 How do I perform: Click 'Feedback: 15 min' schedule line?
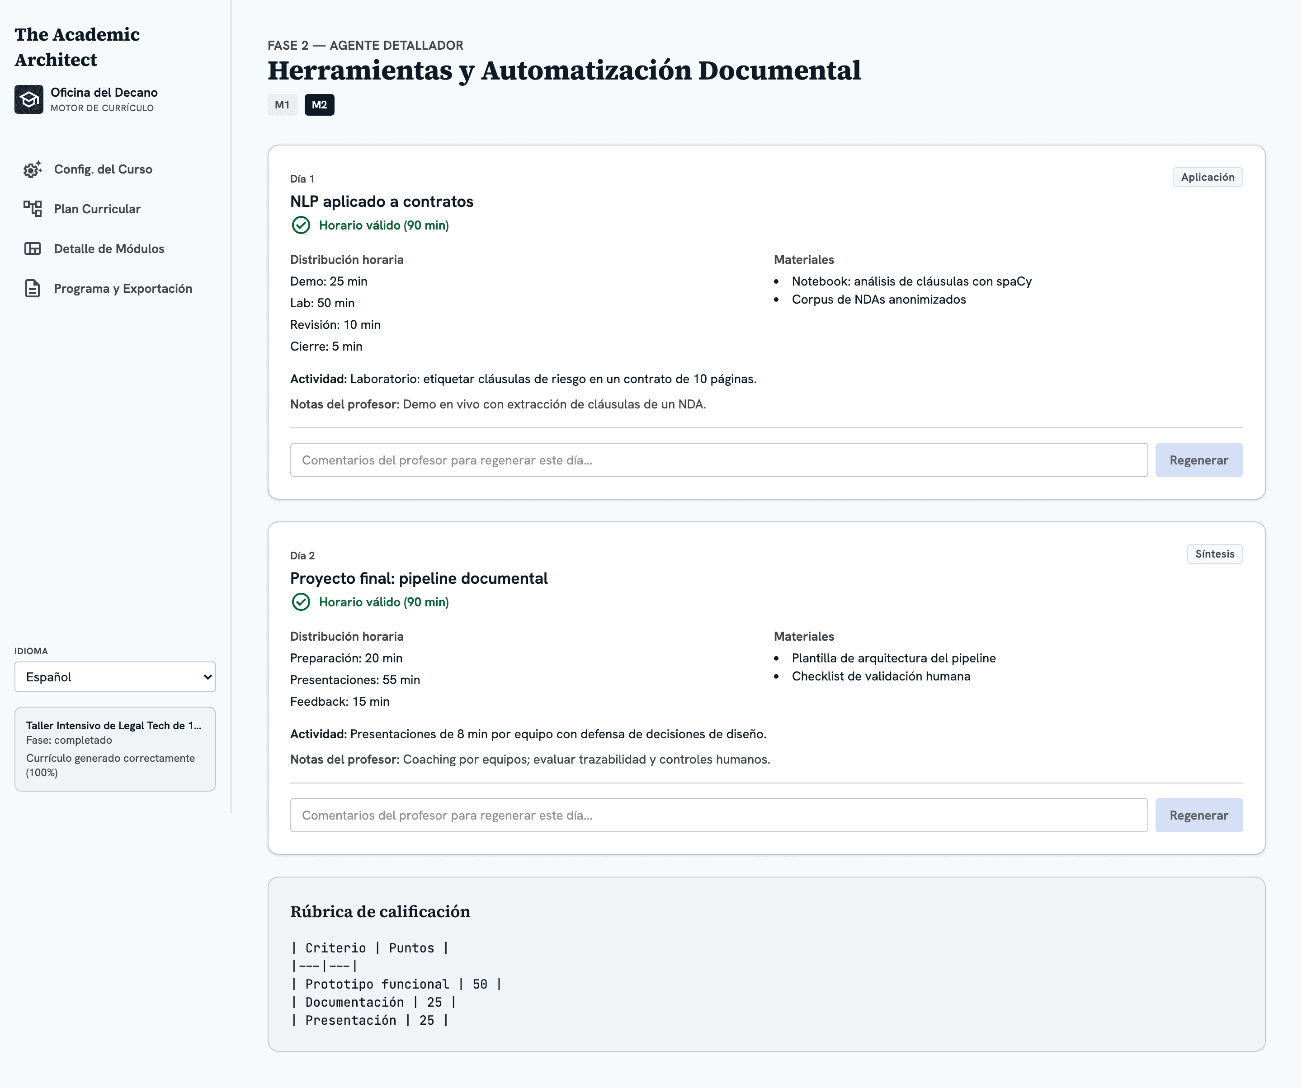pos(340,701)
